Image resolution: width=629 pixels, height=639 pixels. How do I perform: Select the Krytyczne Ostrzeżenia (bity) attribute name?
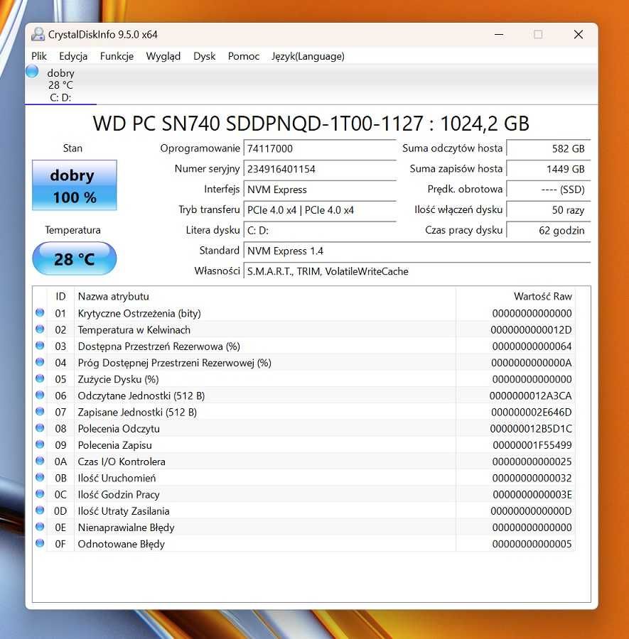(x=139, y=313)
